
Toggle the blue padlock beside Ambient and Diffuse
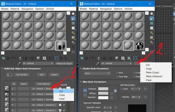[115, 91]
